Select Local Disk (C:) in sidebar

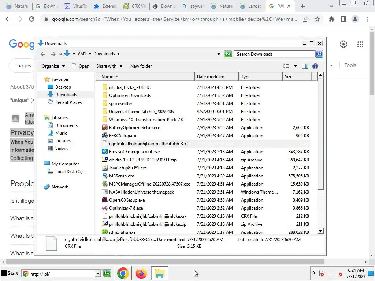click(65, 172)
